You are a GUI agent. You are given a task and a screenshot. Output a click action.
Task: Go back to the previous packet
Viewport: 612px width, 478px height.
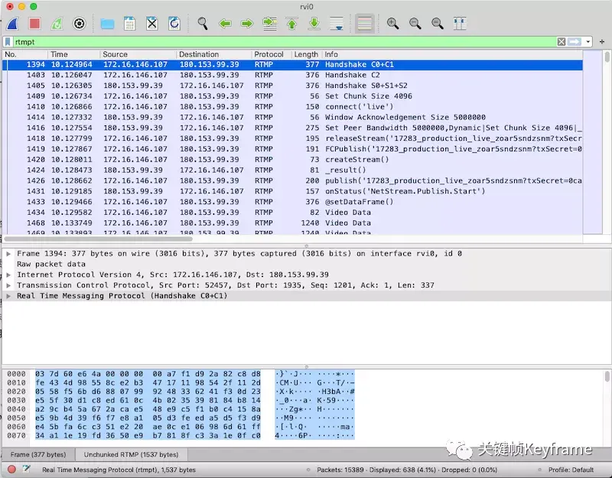pyautogui.click(x=225, y=24)
